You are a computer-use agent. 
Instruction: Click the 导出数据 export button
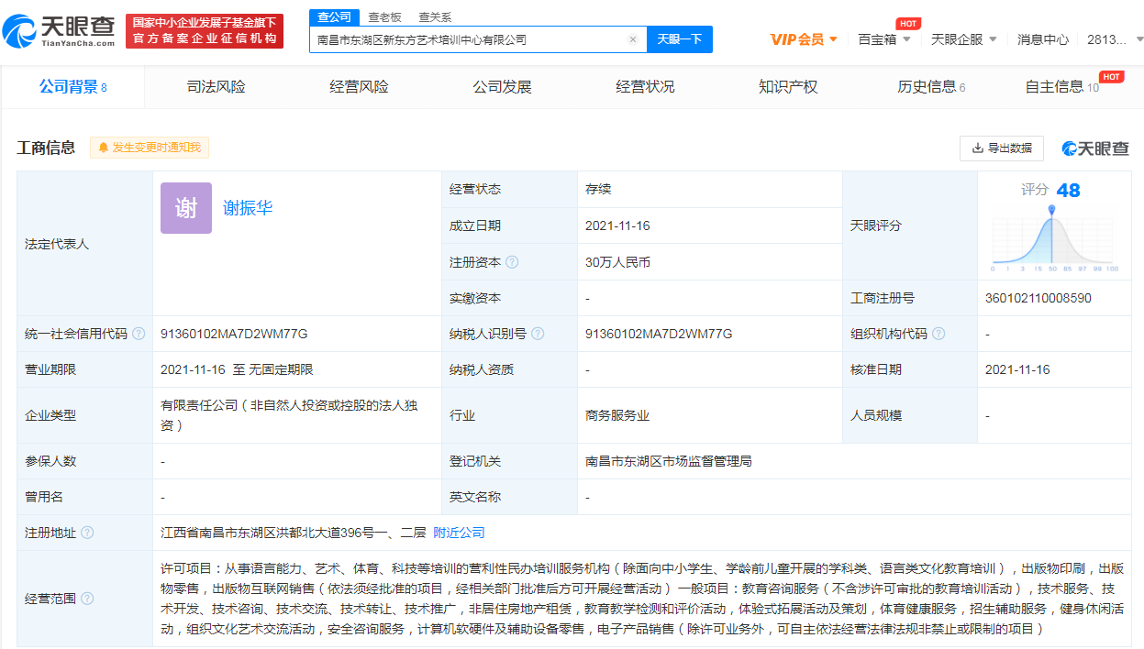pos(1001,148)
